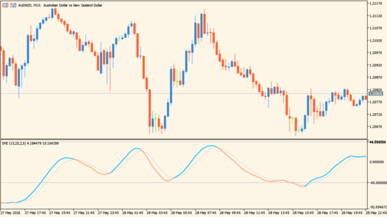Screen dimensions: 387x217
Task: Click the 1.20670 price scale label
Action: (x=376, y=127)
